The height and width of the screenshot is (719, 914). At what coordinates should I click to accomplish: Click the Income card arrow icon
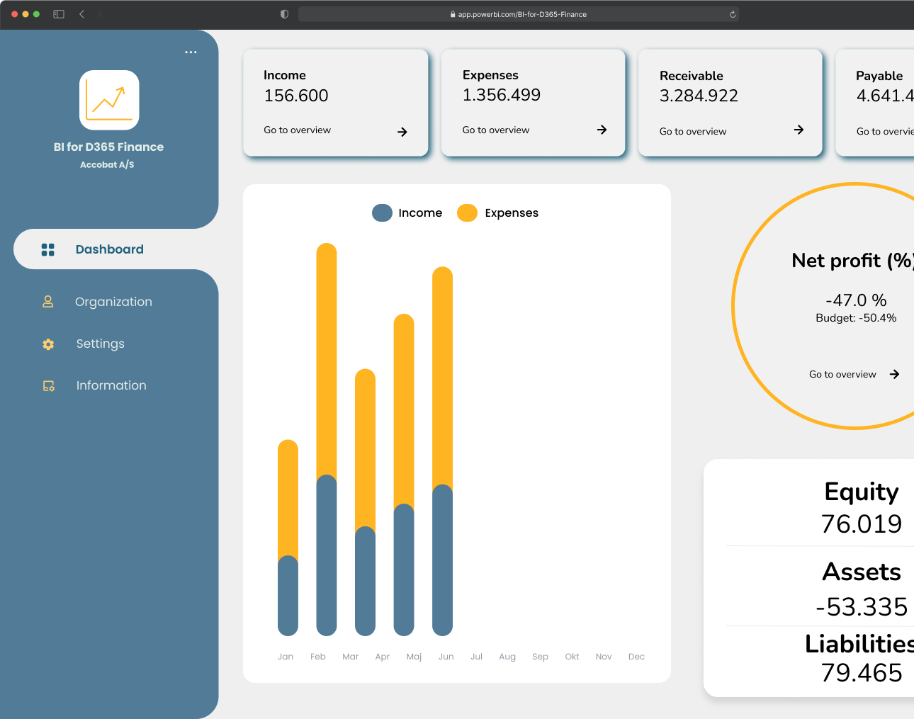(x=402, y=132)
